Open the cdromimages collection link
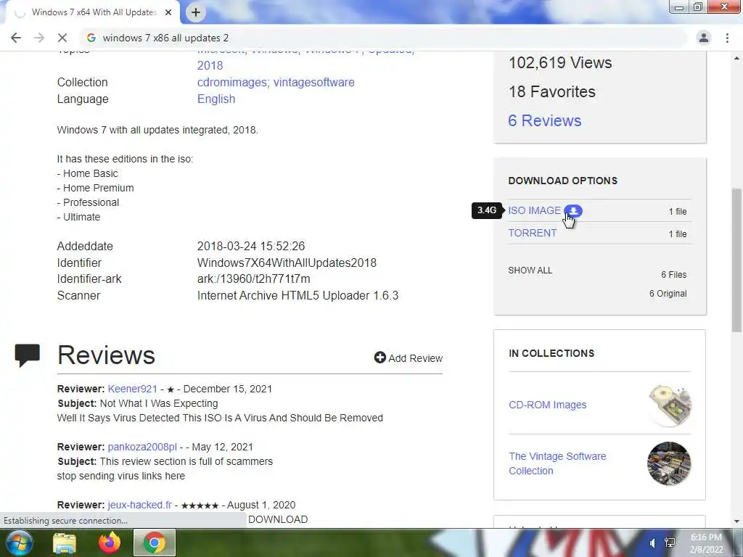Viewport: 743px width, 557px height. point(233,83)
